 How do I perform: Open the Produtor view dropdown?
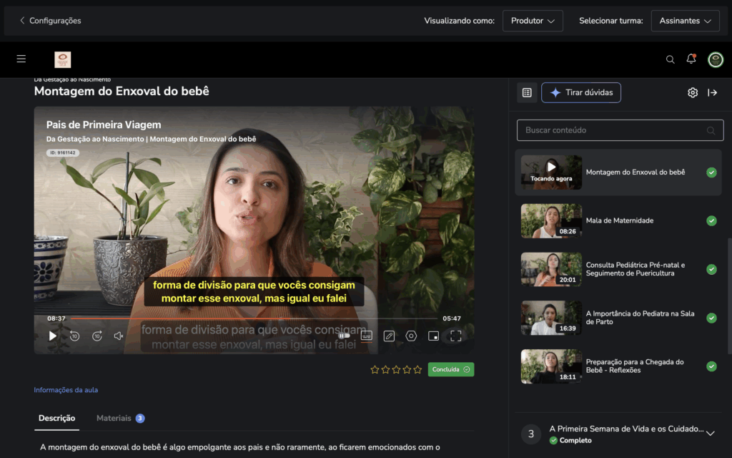[533, 21]
